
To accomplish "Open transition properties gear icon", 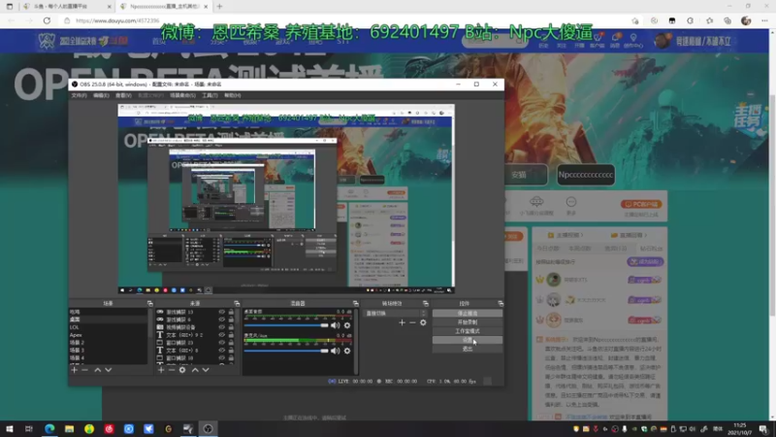I will pyautogui.click(x=423, y=322).
